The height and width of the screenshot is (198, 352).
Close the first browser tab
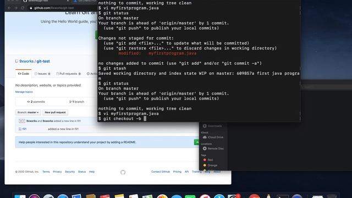pos(68,1)
